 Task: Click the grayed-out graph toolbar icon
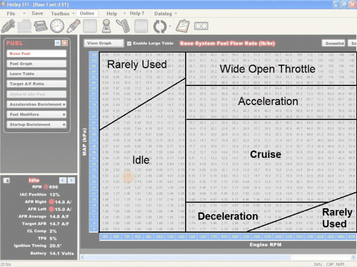[x=90, y=26]
